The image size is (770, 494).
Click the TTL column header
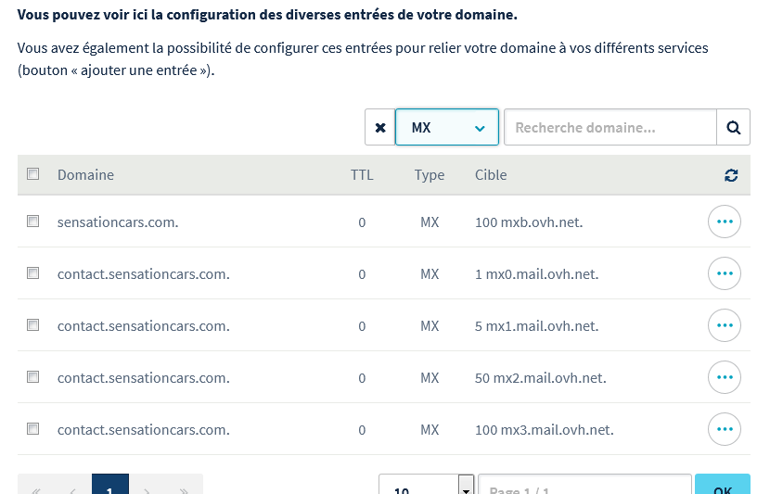tap(362, 175)
